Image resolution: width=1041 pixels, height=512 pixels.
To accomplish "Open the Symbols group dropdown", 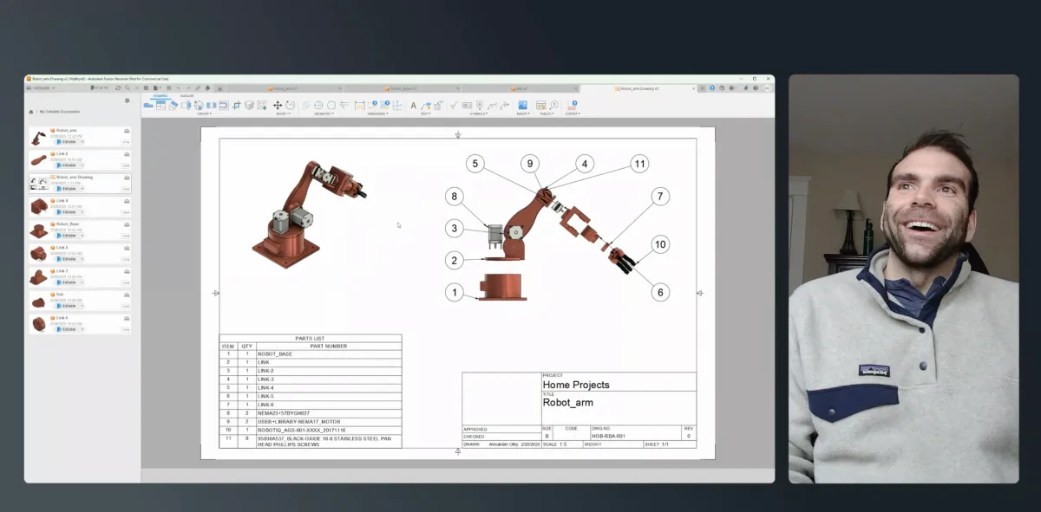I will click(478, 113).
